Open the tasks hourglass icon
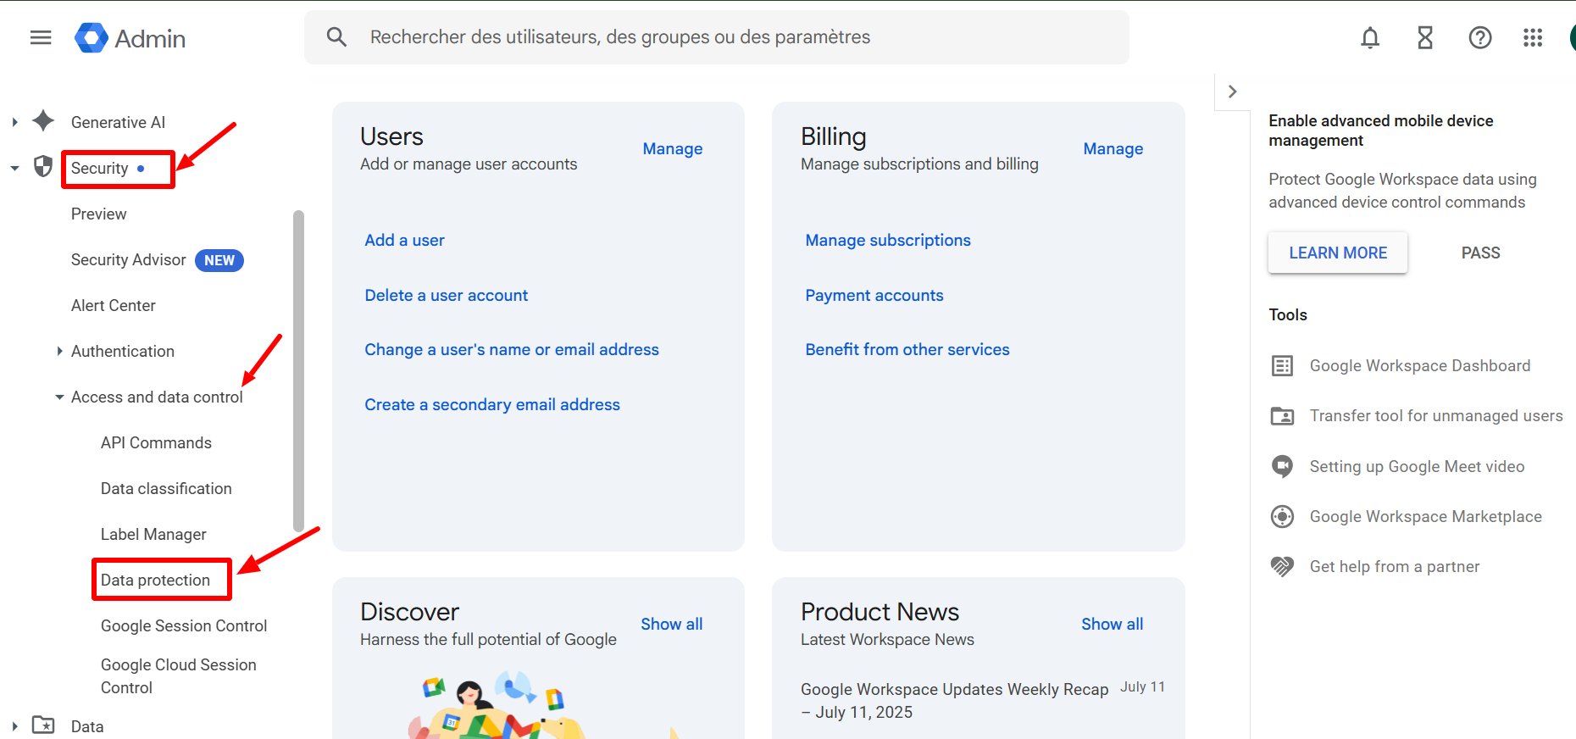 click(x=1425, y=37)
